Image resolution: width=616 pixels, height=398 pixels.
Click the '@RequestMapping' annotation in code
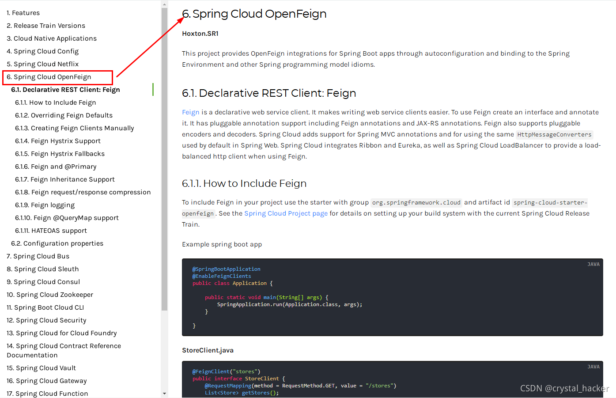(228, 386)
